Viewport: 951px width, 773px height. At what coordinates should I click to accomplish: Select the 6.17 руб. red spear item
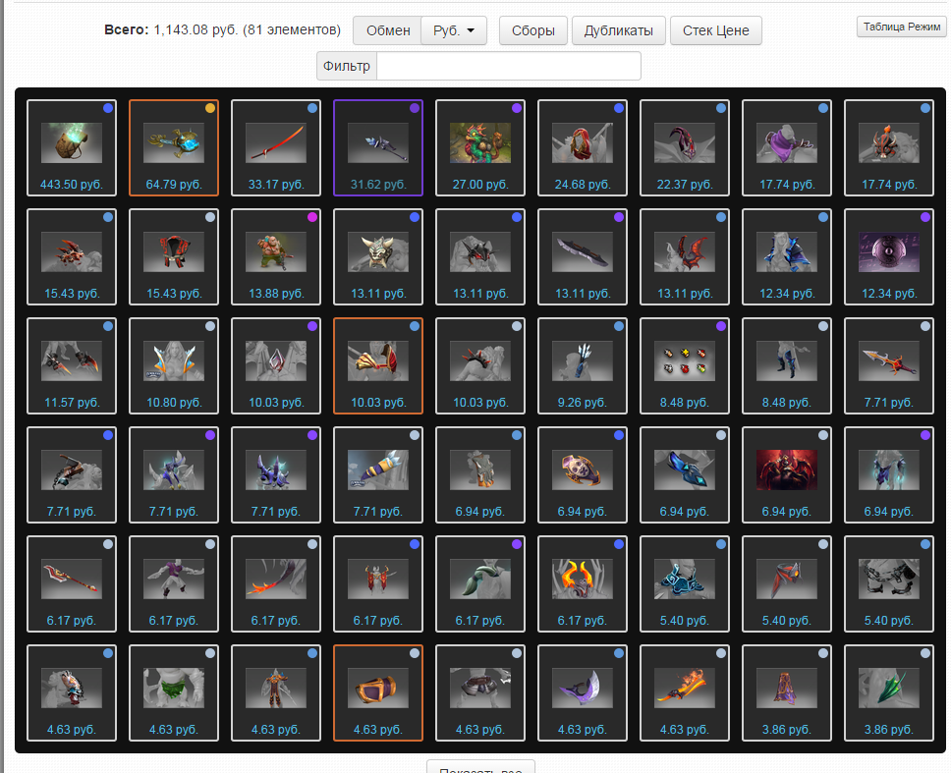point(72,583)
